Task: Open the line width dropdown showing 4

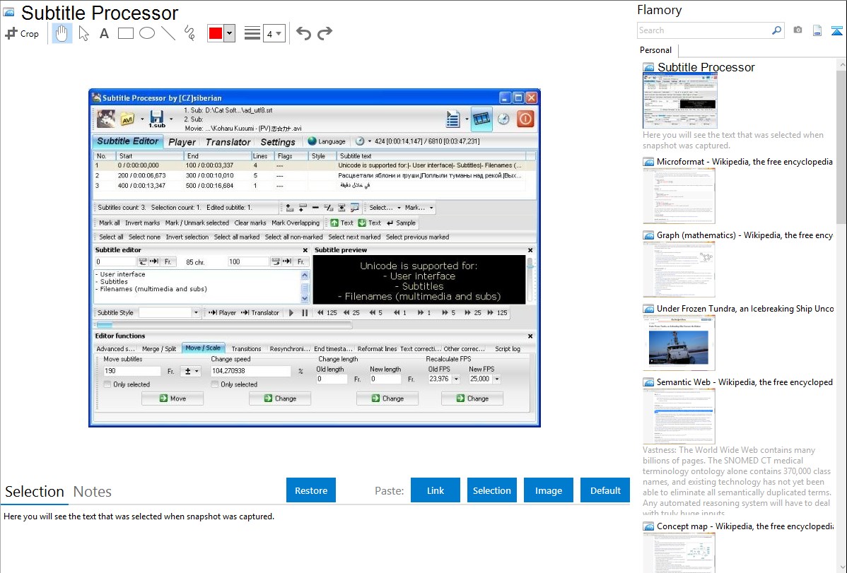Action: tap(274, 33)
